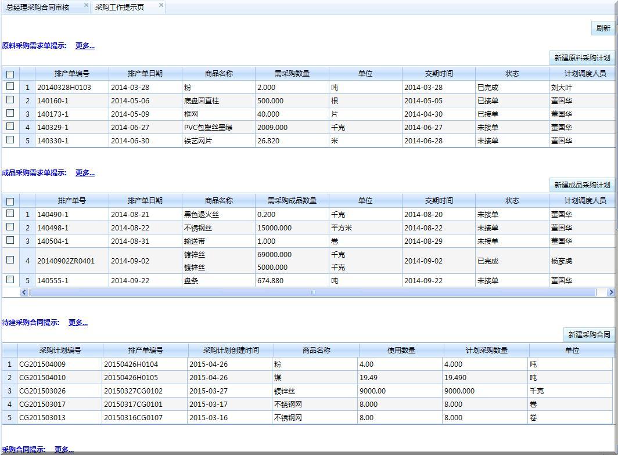Close the 采购工作提示页 tab
Viewport: 618px width, 455px height.
(161, 6)
